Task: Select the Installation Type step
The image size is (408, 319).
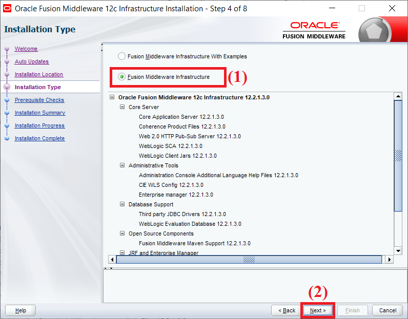Action: [38, 87]
